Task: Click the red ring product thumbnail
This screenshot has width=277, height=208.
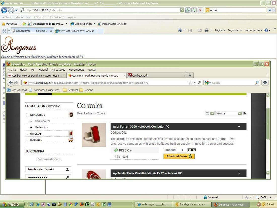Action: click(94, 135)
